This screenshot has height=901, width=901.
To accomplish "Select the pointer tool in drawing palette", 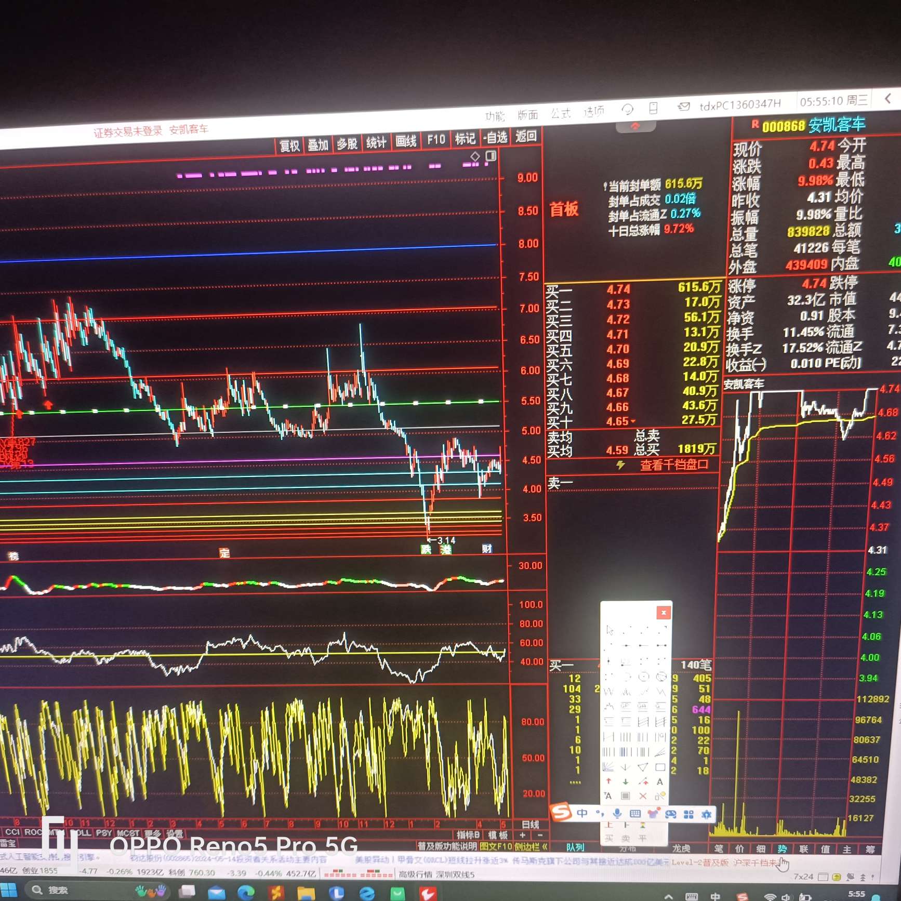I will [610, 630].
